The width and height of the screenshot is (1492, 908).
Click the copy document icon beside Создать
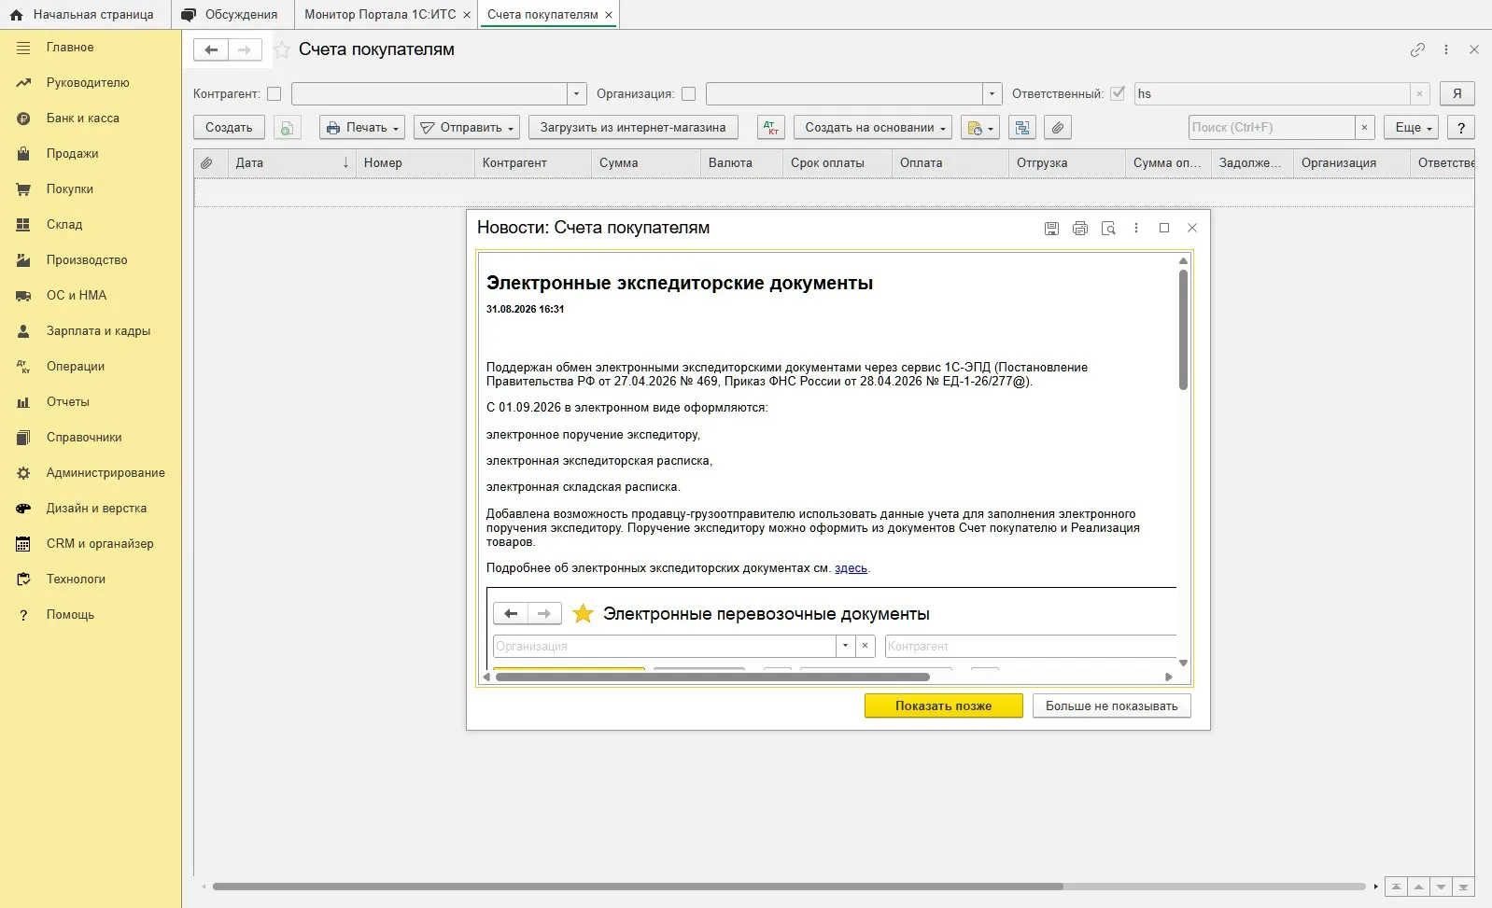tap(288, 128)
